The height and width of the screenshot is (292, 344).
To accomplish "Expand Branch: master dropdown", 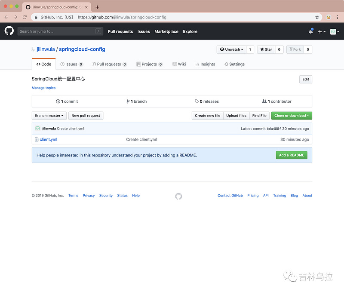I will pos(49,116).
